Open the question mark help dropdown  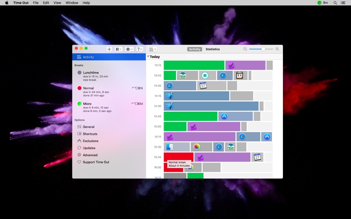point(140,49)
